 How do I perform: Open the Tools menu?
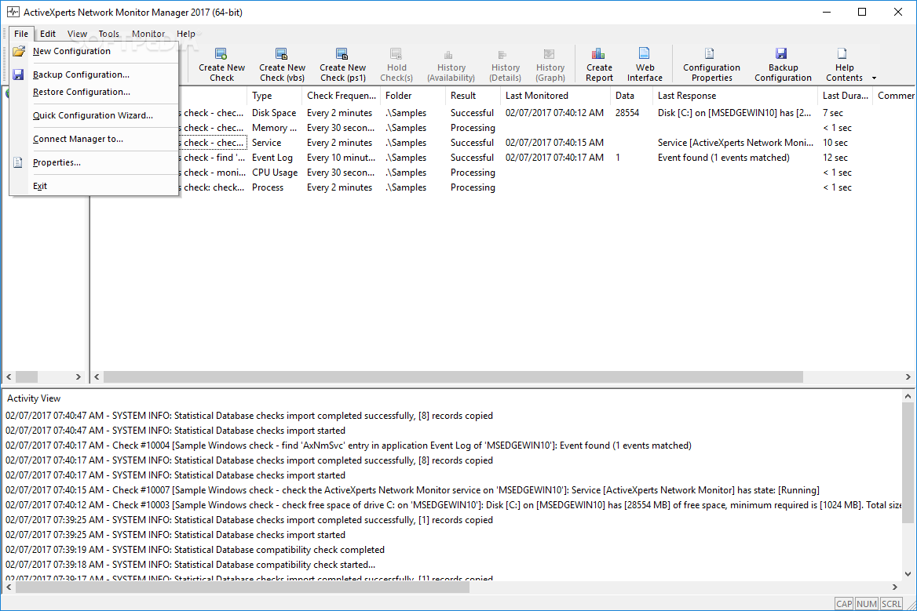[x=109, y=34]
